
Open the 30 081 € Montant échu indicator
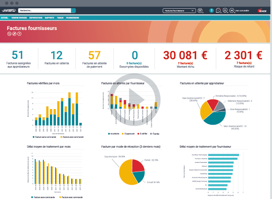coord(185,59)
